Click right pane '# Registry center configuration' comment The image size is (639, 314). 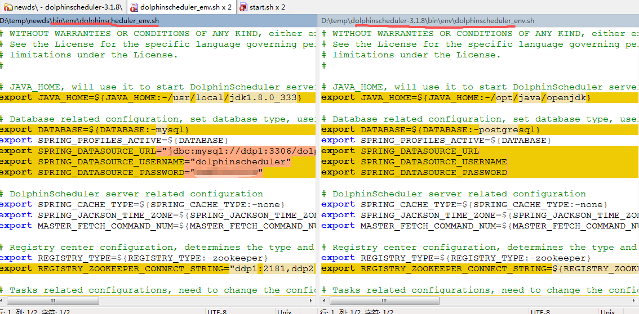click(480, 247)
